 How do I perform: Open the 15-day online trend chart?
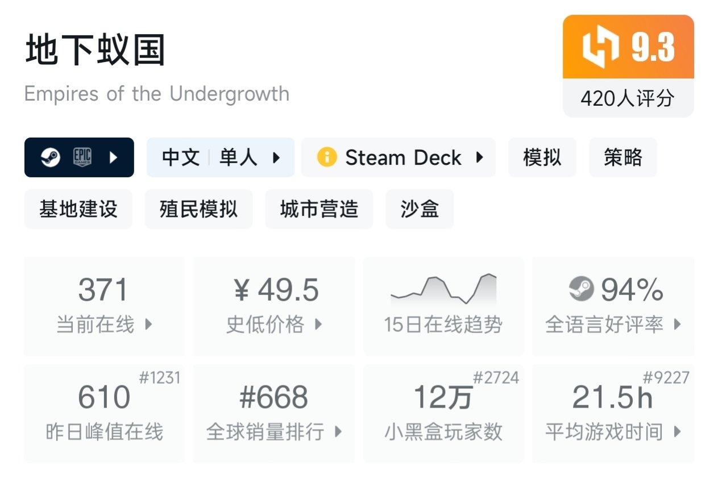(443, 290)
